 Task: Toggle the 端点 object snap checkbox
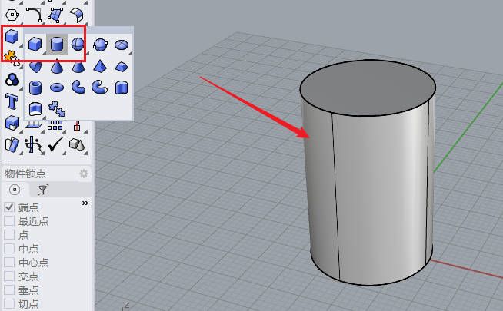pyautogui.click(x=9, y=207)
